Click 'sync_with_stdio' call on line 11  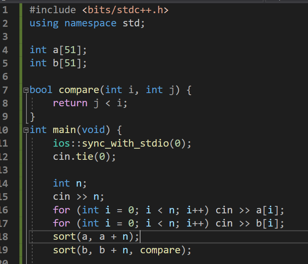tap(125, 144)
